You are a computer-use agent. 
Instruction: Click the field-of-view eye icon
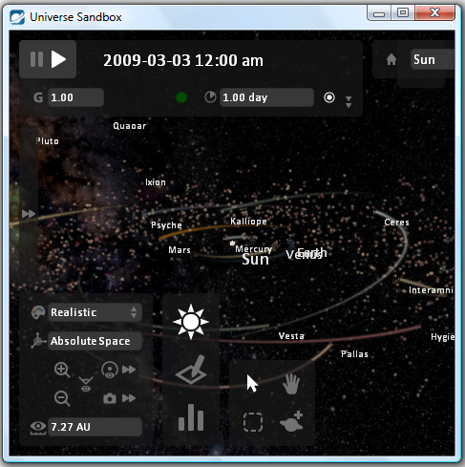point(86,384)
